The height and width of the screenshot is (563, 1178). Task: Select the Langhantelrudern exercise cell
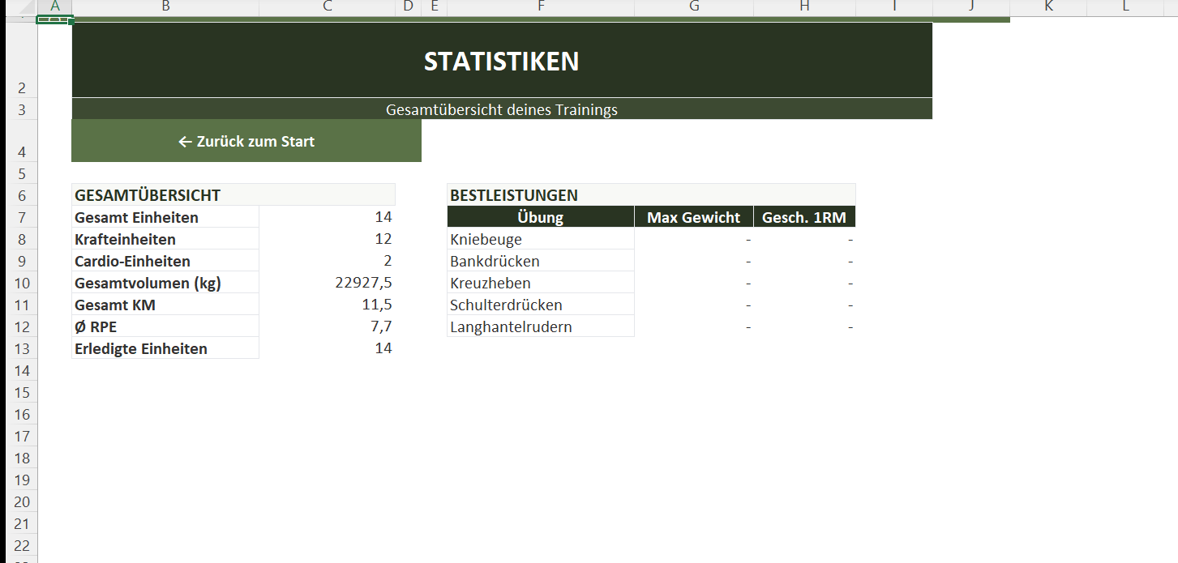[540, 326]
